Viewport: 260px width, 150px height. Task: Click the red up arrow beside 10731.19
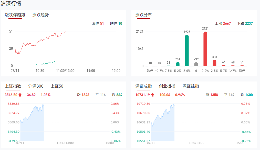point(153,95)
